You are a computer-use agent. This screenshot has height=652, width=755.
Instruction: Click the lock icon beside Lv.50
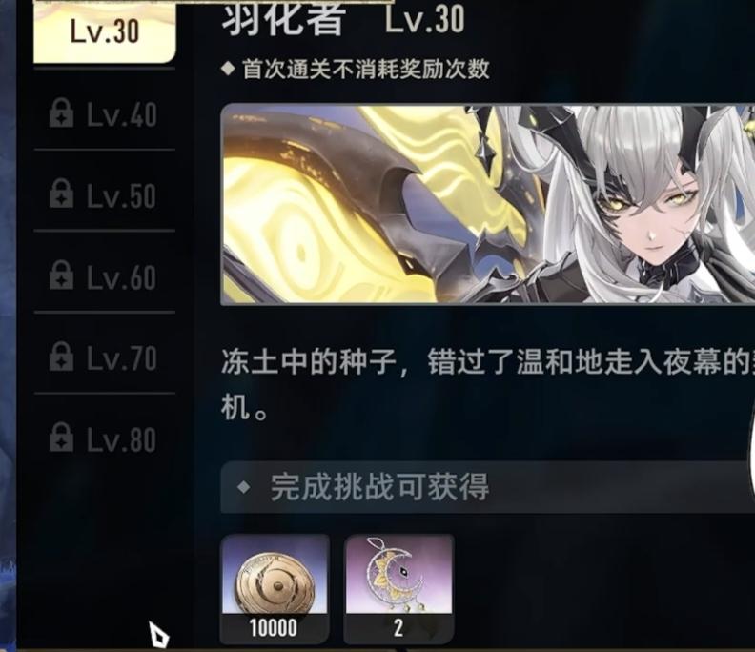pyautogui.click(x=61, y=194)
